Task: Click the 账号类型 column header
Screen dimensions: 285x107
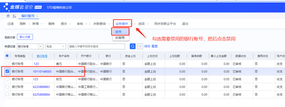Action: pos(20,56)
